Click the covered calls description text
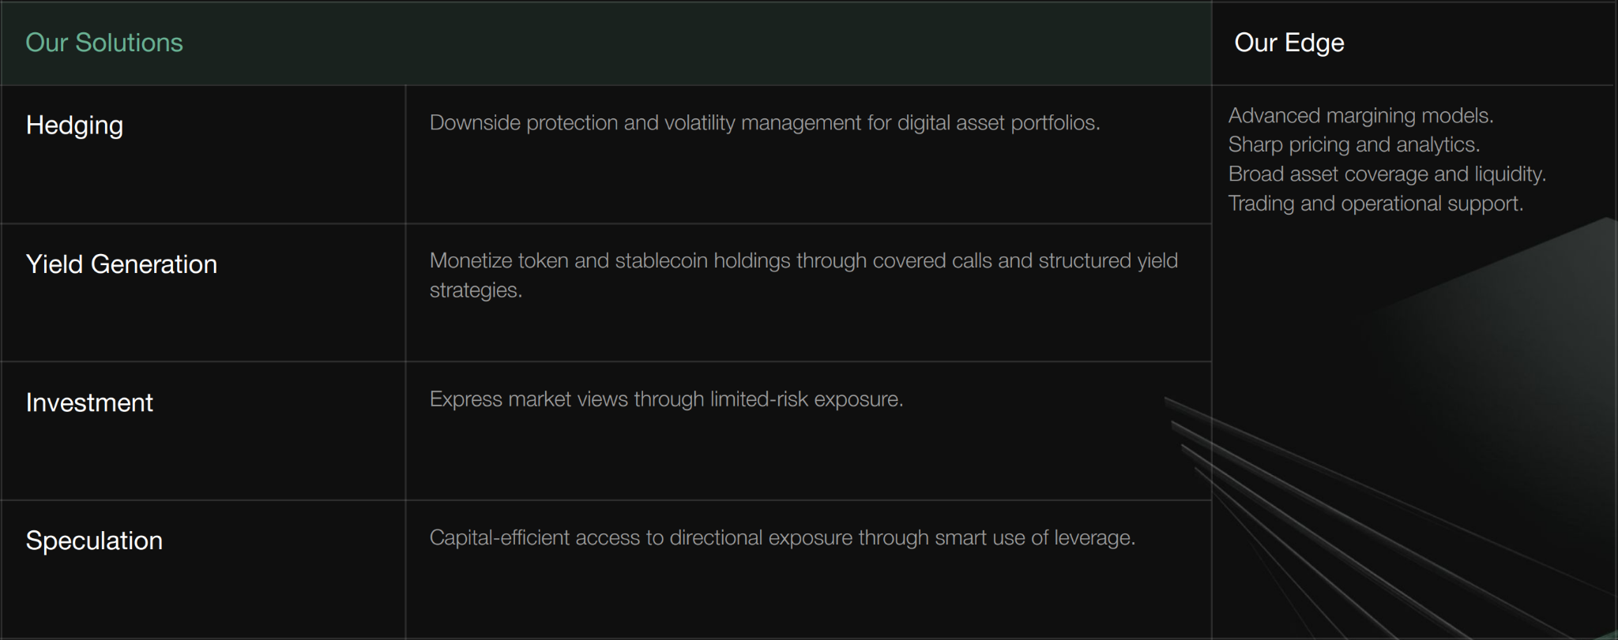 [803, 275]
